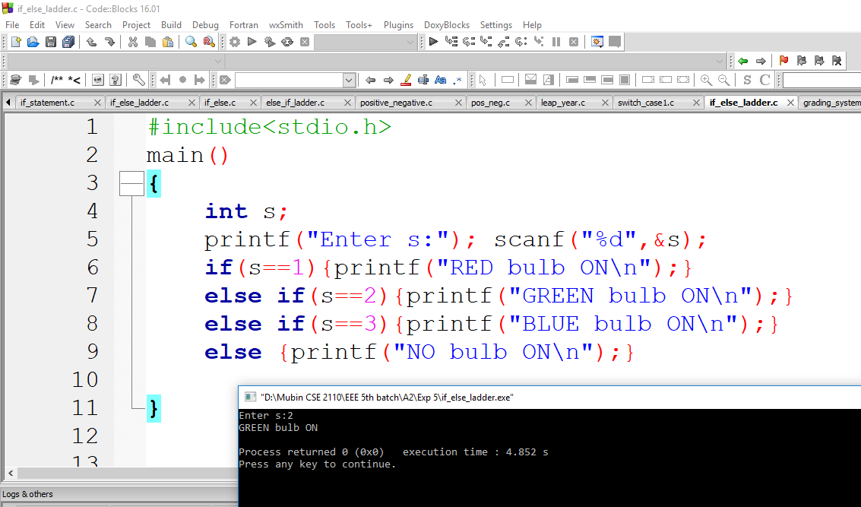The image size is (861, 507).
Task: Enable match case in incremental search
Action: 440,80
